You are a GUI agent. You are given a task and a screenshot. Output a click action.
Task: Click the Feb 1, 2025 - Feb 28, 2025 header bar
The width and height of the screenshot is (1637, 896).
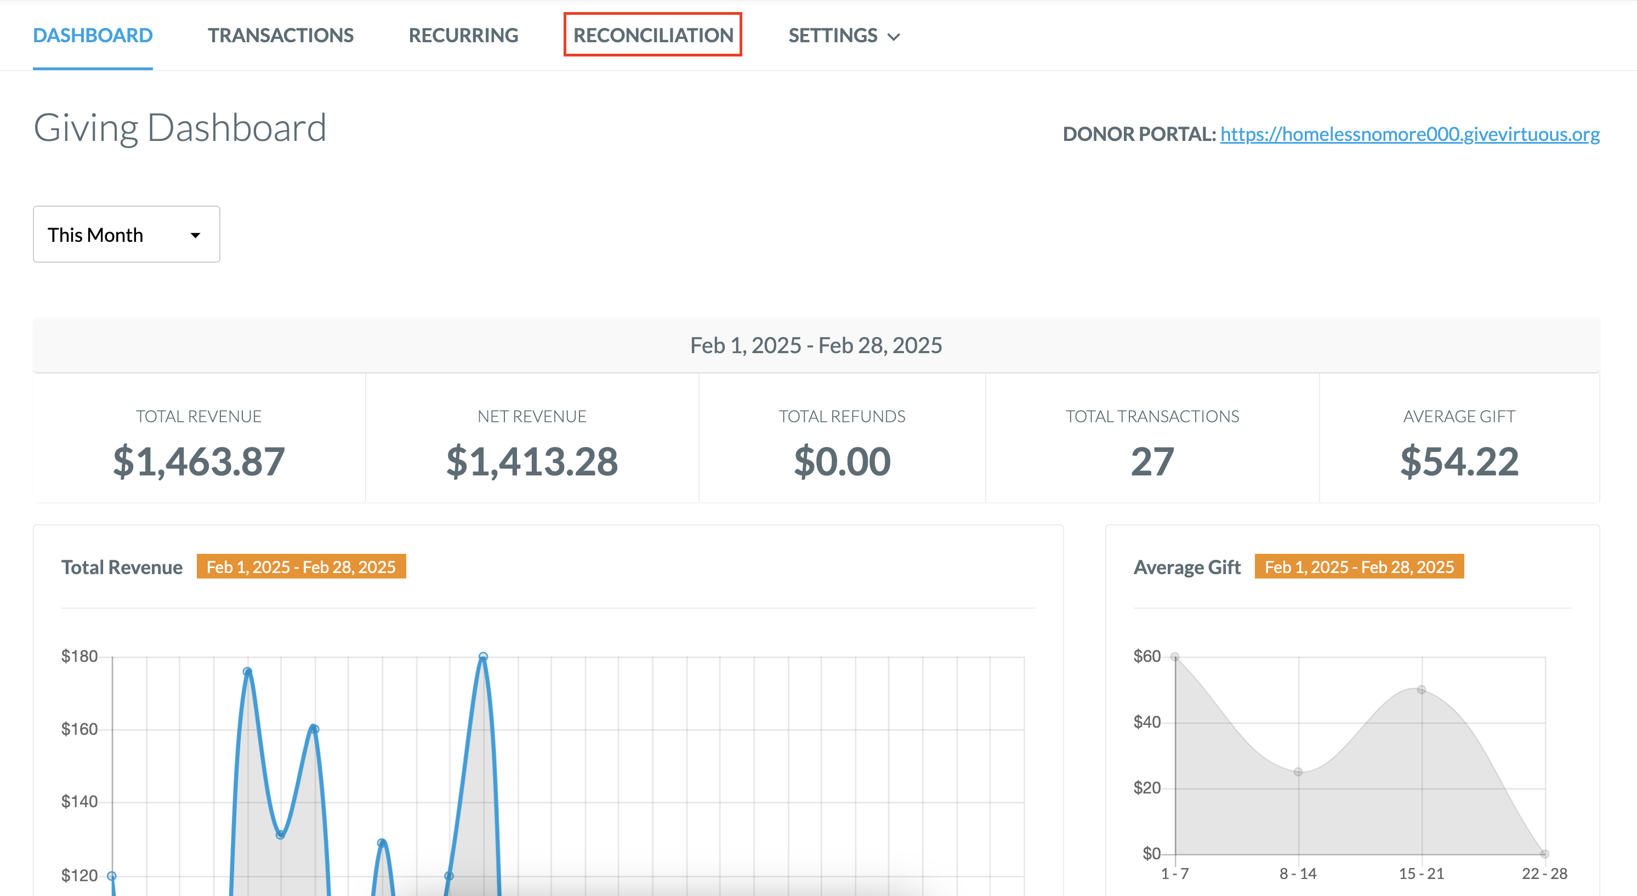(x=816, y=345)
